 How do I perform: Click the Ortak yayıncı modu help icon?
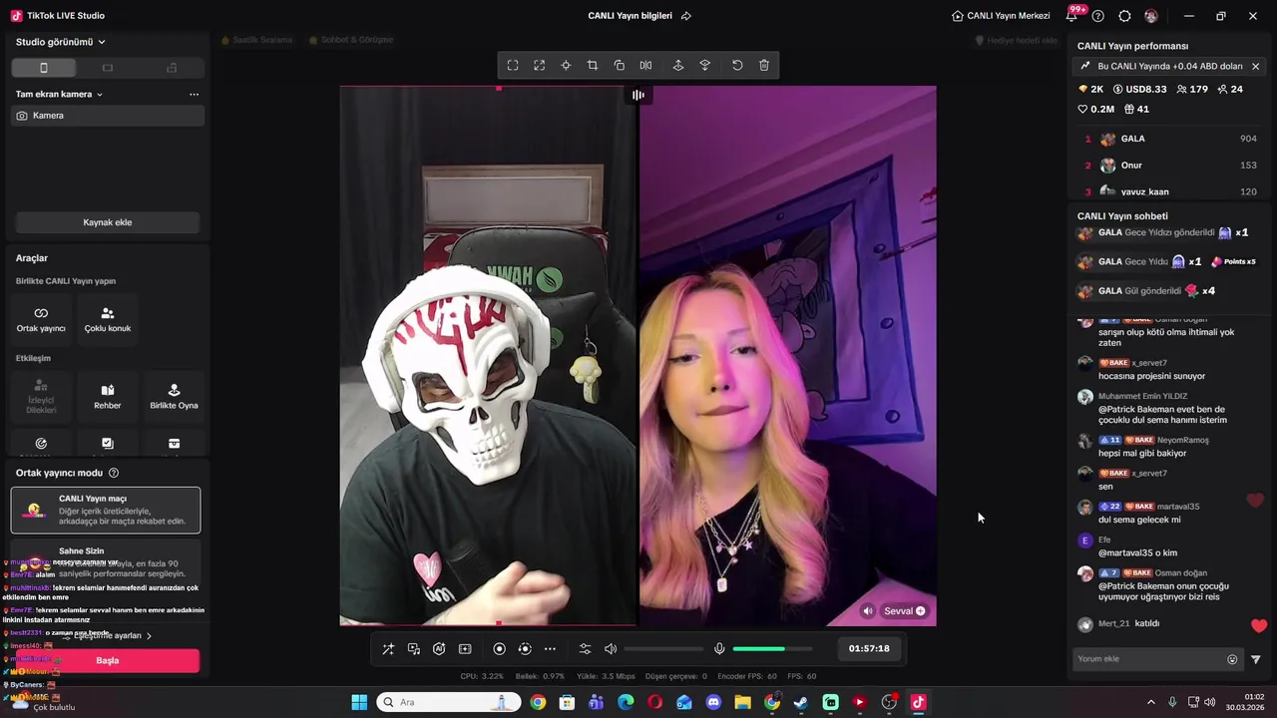coord(114,473)
